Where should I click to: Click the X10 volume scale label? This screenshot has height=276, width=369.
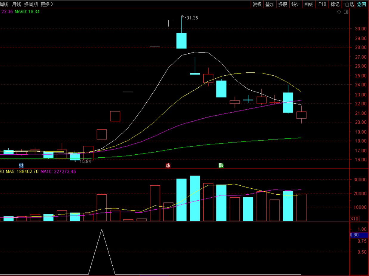pos(354,219)
